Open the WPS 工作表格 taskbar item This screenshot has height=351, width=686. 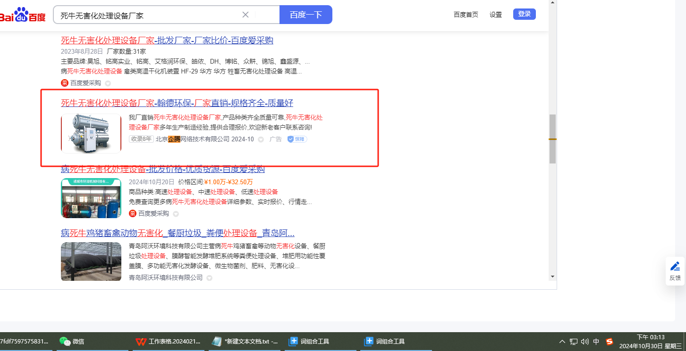pyautogui.click(x=168, y=342)
